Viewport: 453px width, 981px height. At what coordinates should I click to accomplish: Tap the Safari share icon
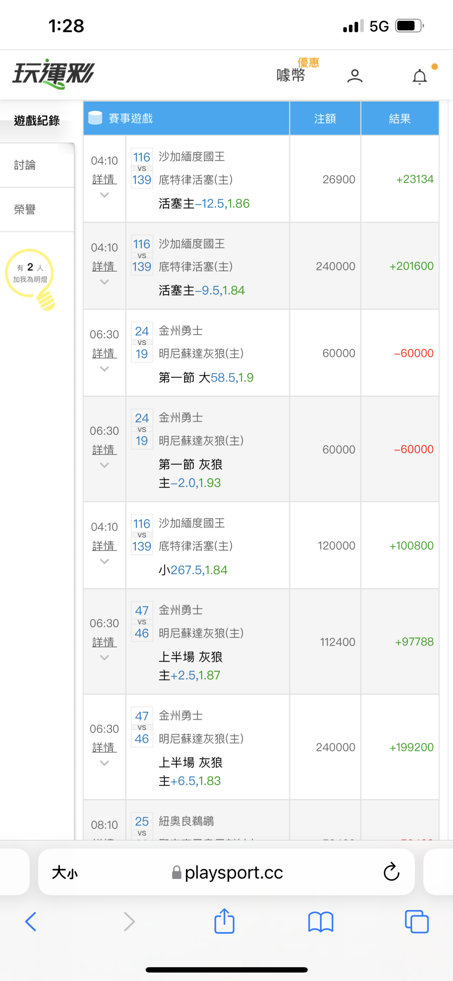(224, 921)
